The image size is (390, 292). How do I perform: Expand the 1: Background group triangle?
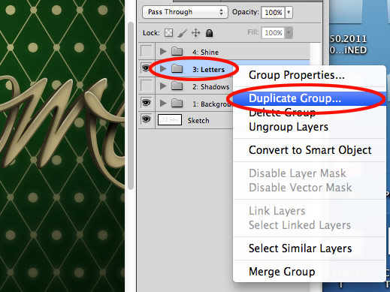click(163, 103)
